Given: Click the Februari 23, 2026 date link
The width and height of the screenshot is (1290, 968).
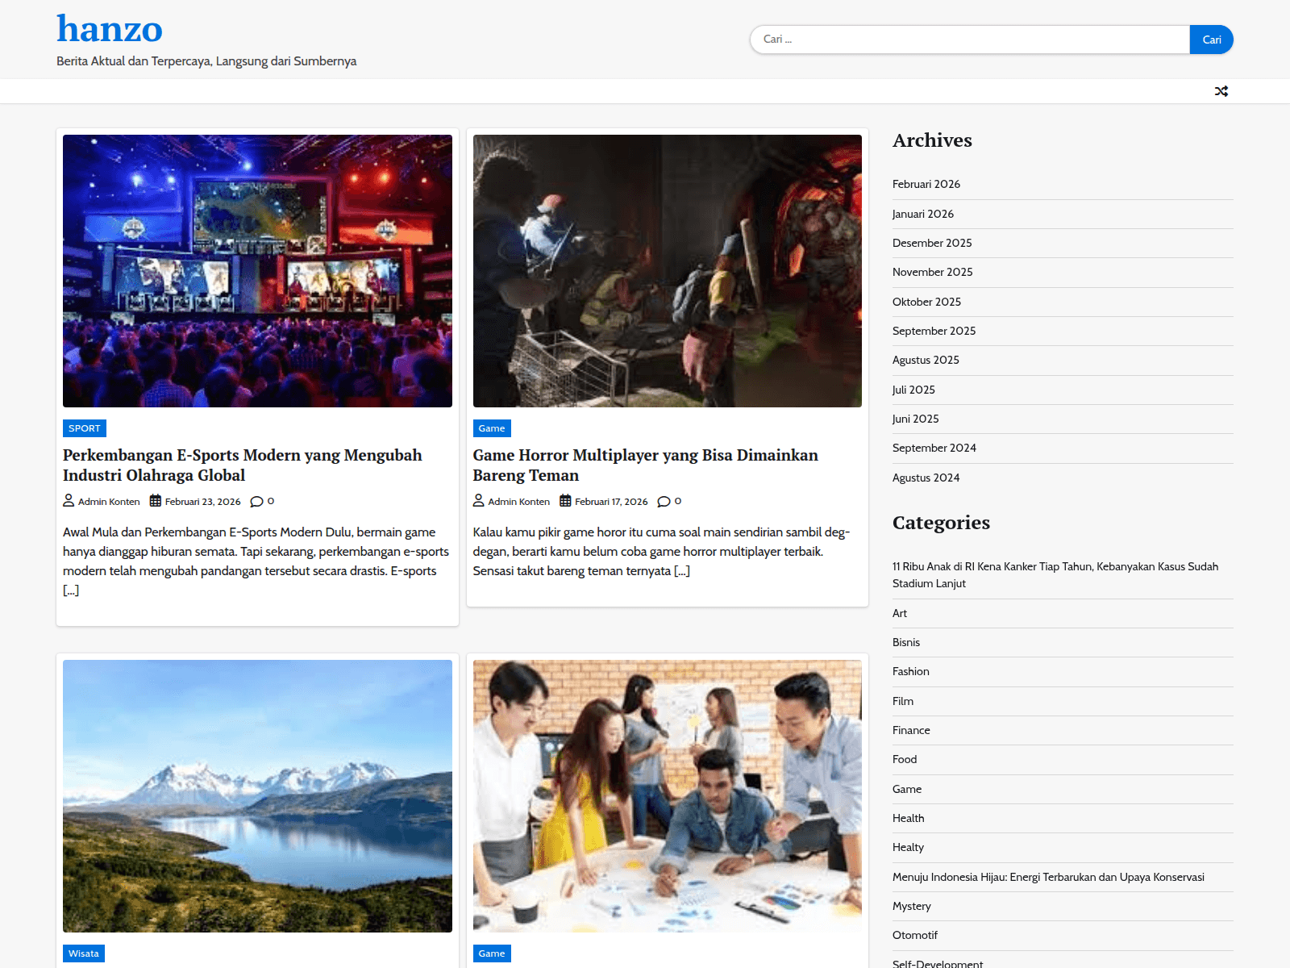Looking at the screenshot, I should coord(203,502).
